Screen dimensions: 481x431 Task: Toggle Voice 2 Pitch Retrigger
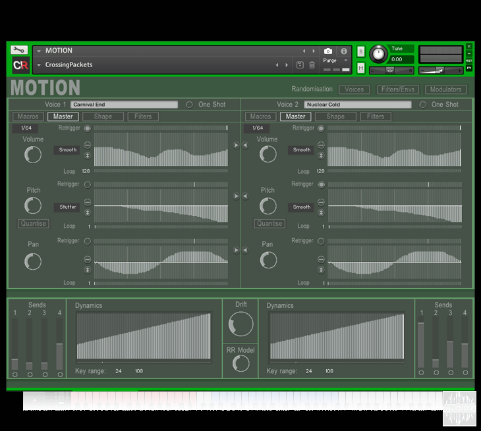(x=321, y=185)
